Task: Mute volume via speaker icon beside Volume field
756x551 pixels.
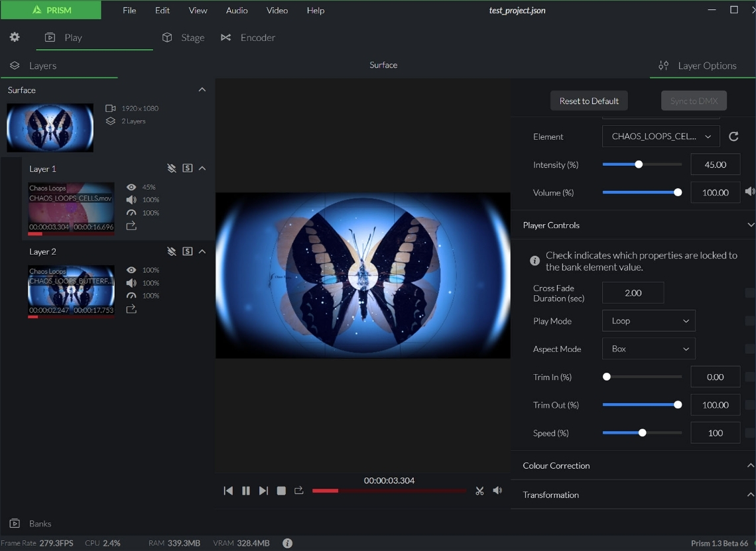Action: tap(749, 192)
